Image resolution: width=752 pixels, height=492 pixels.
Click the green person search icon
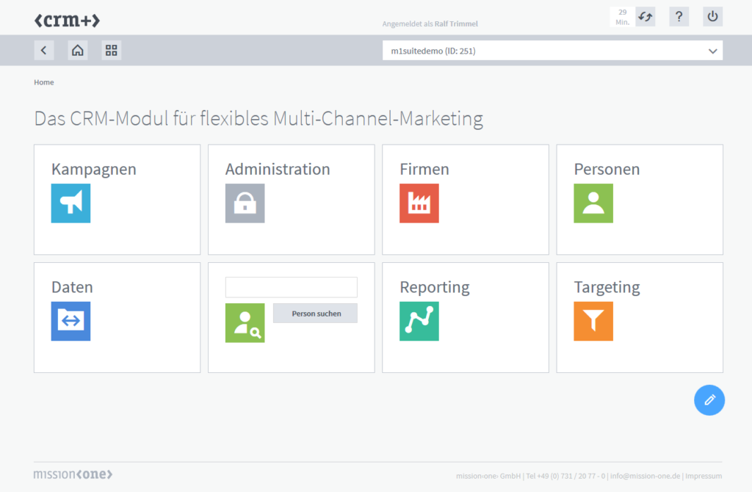pyautogui.click(x=245, y=323)
